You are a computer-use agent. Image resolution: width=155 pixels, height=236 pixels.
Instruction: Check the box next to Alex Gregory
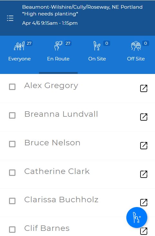click(x=12, y=87)
